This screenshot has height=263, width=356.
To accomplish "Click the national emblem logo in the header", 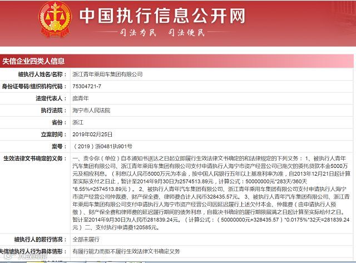I will [55, 19].
